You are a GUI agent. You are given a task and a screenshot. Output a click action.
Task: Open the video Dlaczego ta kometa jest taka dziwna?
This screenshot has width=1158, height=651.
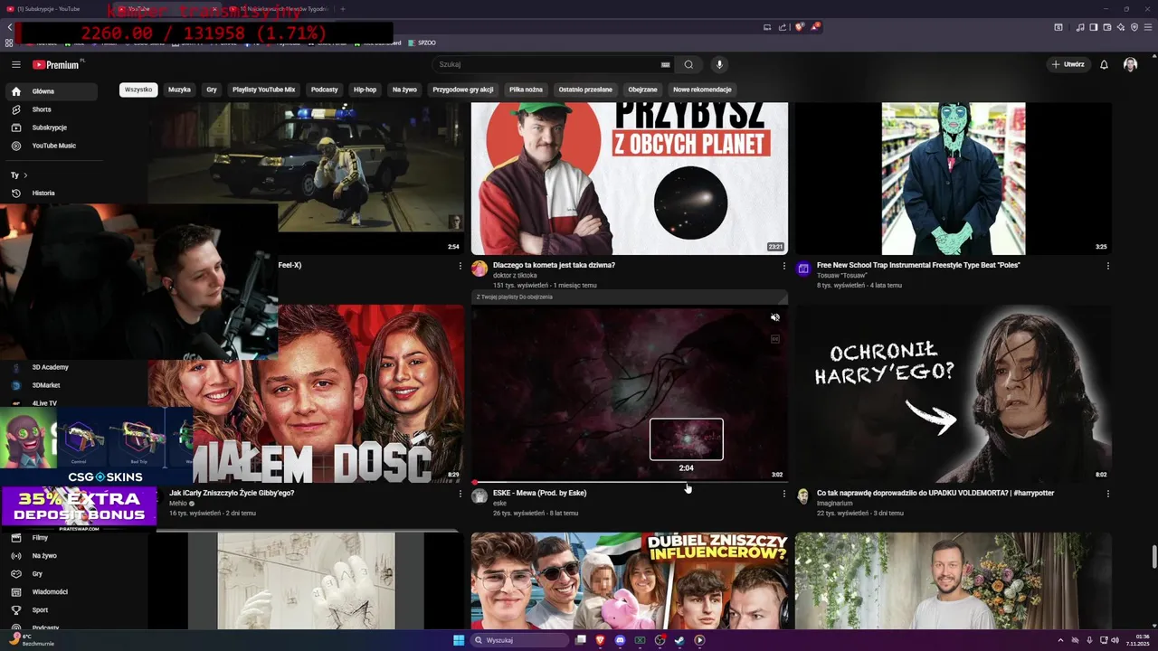554,265
